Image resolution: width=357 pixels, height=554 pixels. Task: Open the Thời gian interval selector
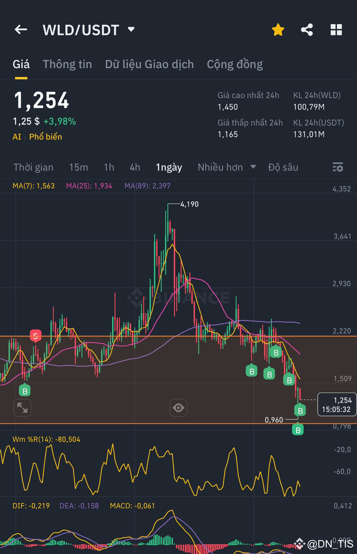click(34, 167)
